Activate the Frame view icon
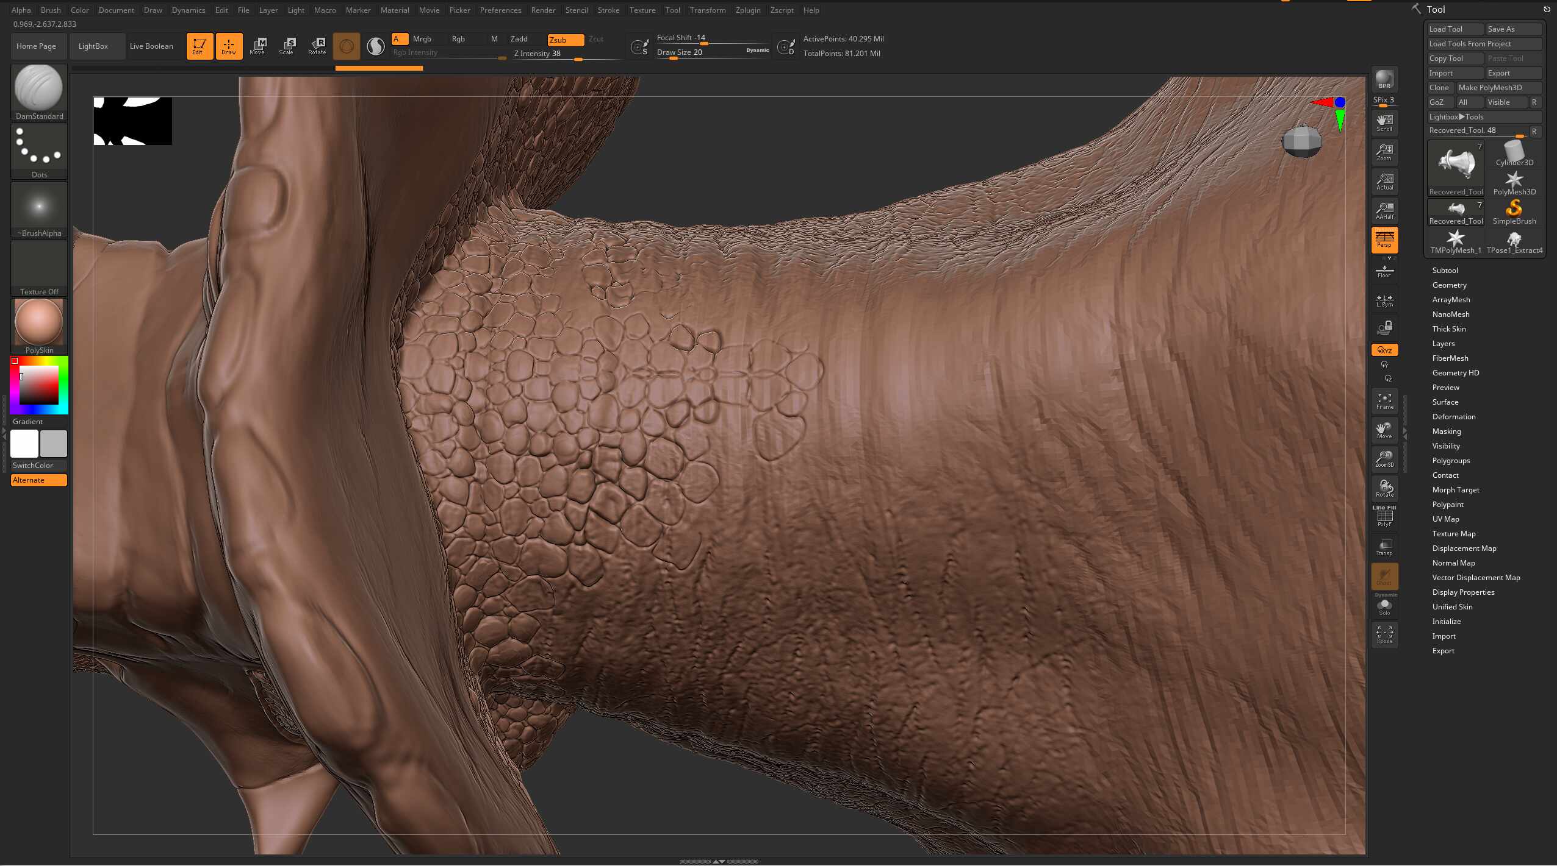Image resolution: width=1557 pixels, height=866 pixels. click(x=1384, y=401)
